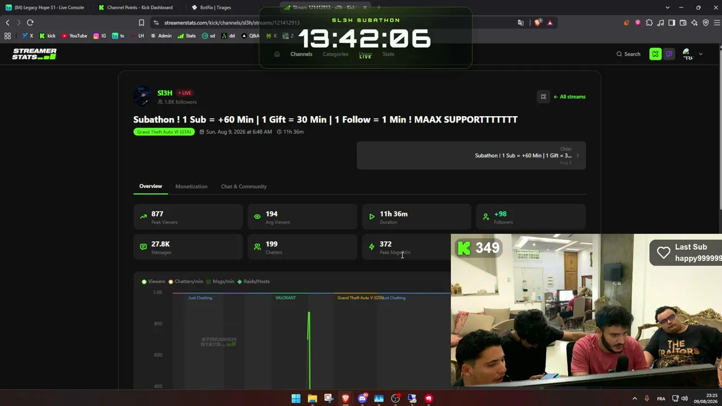
Task: Toggle the Chatters/min series in chart legend
Action: point(186,281)
